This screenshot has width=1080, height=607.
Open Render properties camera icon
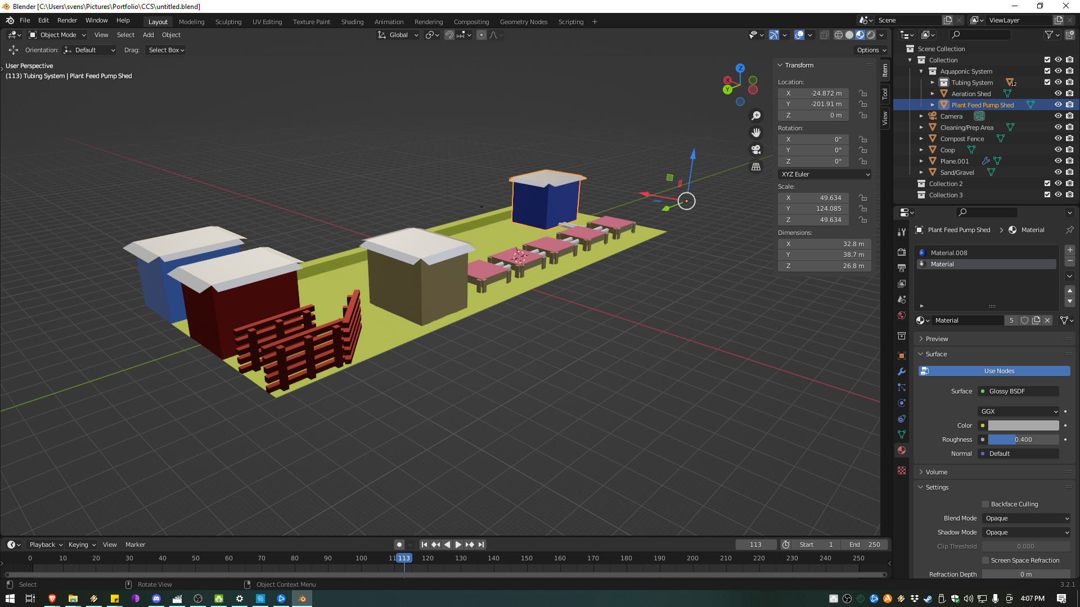pyautogui.click(x=901, y=252)
